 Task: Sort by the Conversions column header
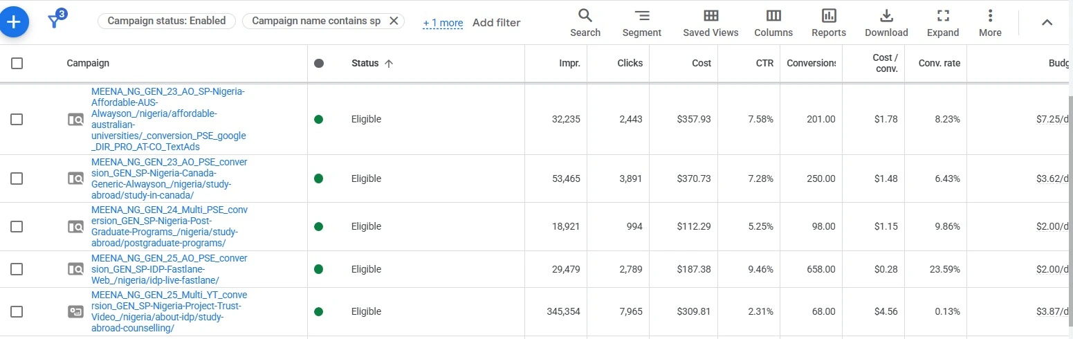(811, 63)
